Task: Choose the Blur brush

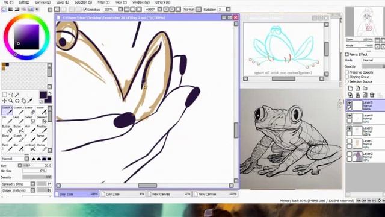Action: point(19,148)
